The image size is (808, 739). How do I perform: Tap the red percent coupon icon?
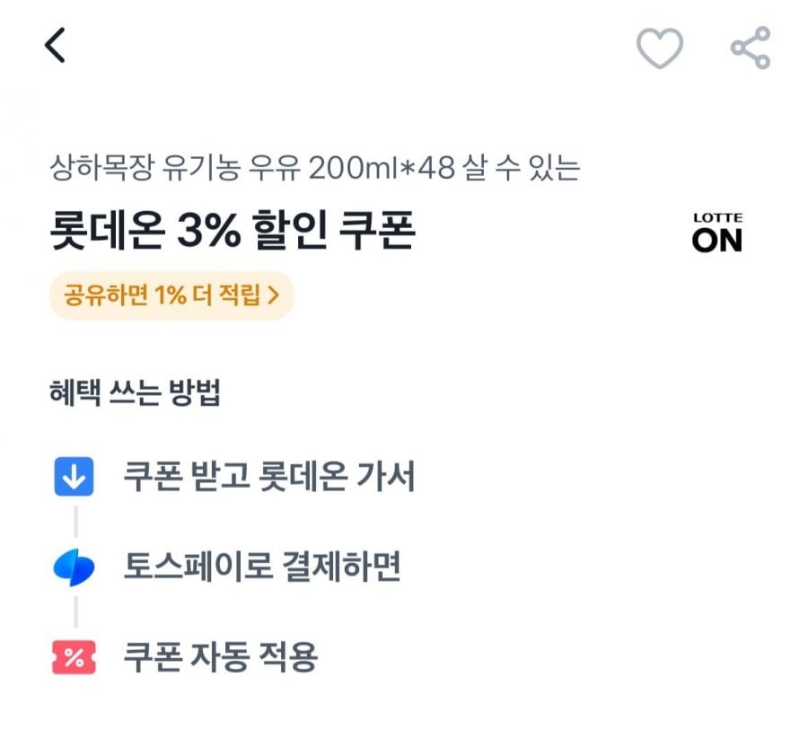[x=74, y=658]
